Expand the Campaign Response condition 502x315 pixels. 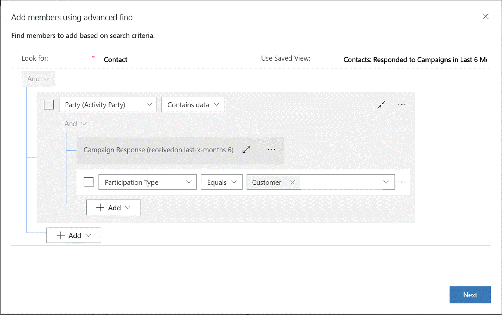246,150
